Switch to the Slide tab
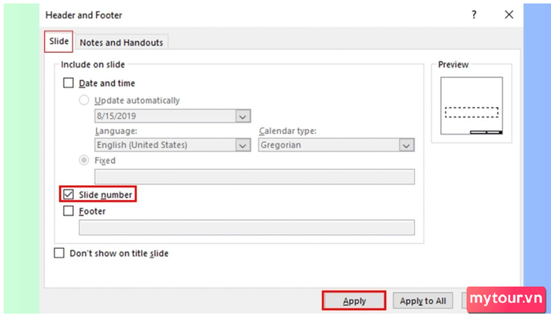The image size is (551, 319). click(x=59, y=41)
